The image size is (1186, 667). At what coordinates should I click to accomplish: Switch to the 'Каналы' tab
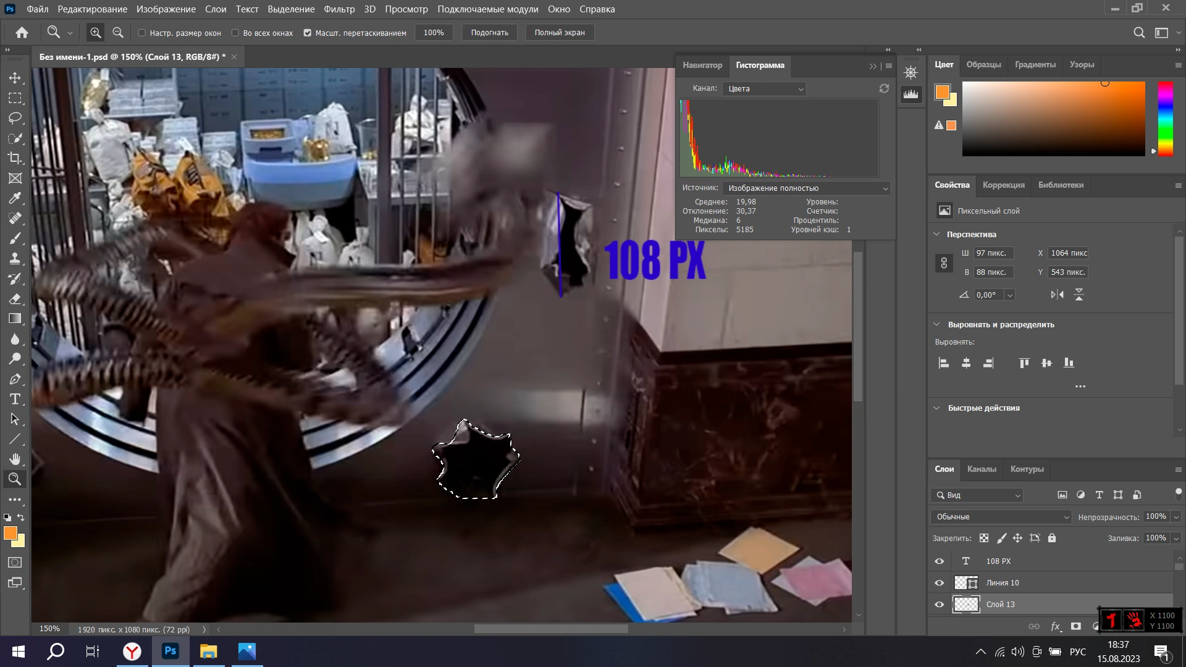pyautogui.click(x=981, y=469)
